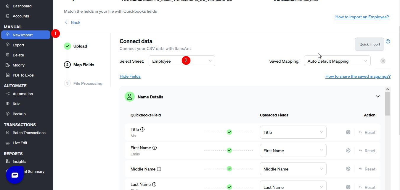The height and width of the screenshot is (190, 400).
Task: Open the chat support bubble
Action: pos(15,175)
